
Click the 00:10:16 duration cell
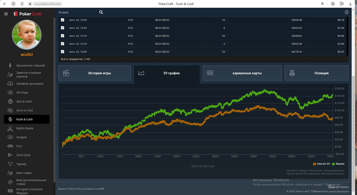point(297,52)
